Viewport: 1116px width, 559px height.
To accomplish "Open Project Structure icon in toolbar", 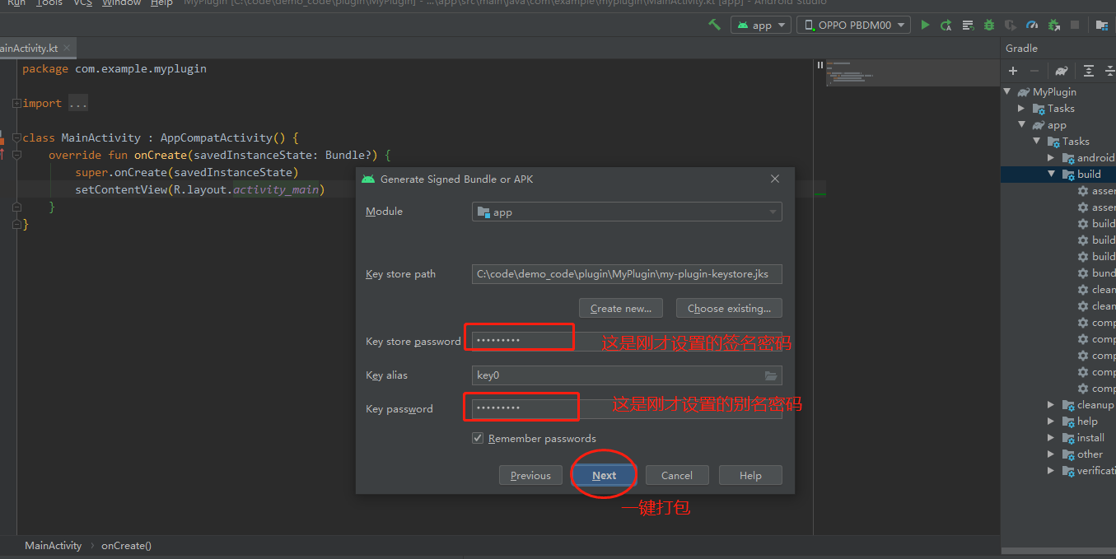I will click(1102, 25).
